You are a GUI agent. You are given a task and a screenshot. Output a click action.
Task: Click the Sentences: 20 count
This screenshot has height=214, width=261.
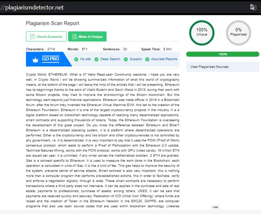coord(115,49)
